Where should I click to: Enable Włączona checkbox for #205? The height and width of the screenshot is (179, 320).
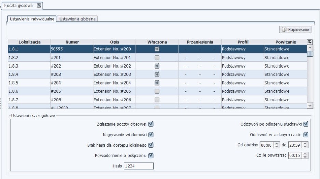(157, 91)
